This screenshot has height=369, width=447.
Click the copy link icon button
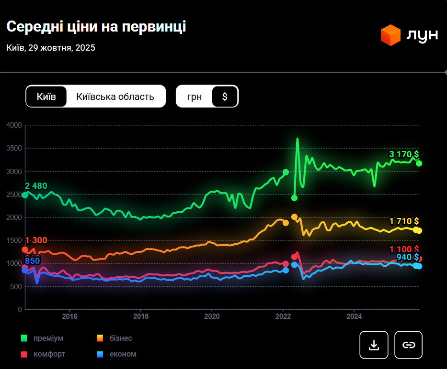coord(408,345)
